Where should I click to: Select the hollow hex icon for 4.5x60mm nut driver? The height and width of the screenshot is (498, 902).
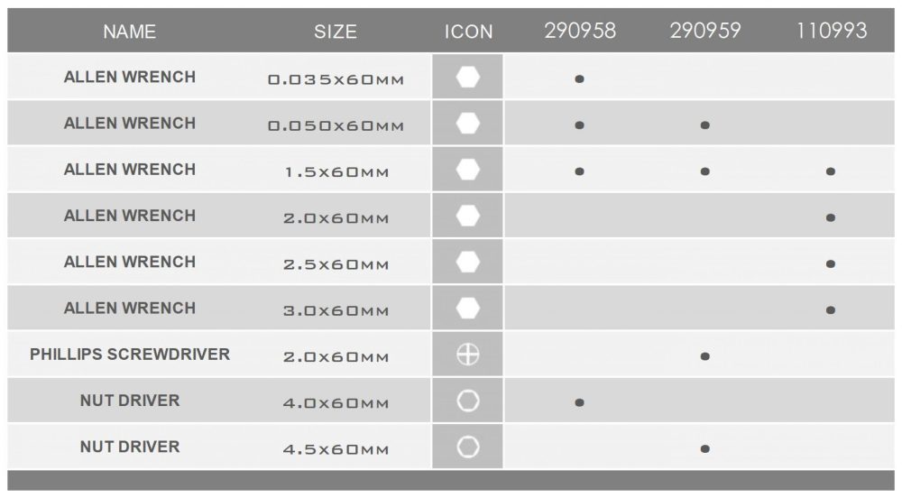[x=467, y=447]
